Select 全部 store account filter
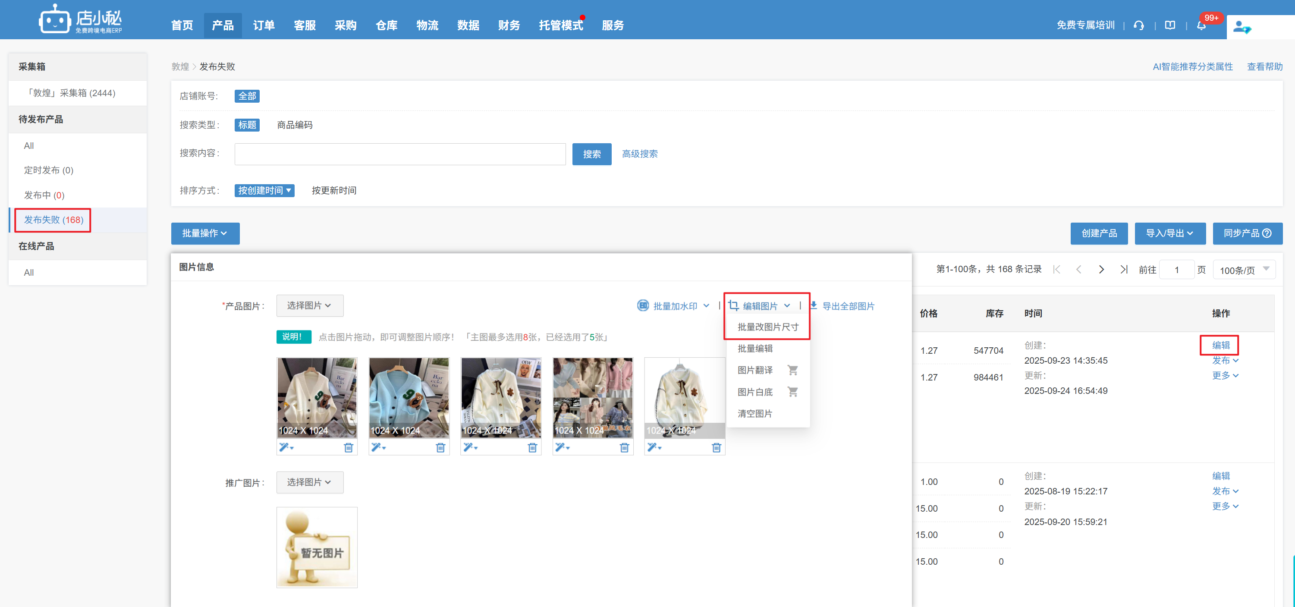Image resolution: width=1295 pixels, height=607 pixels. 247,96
